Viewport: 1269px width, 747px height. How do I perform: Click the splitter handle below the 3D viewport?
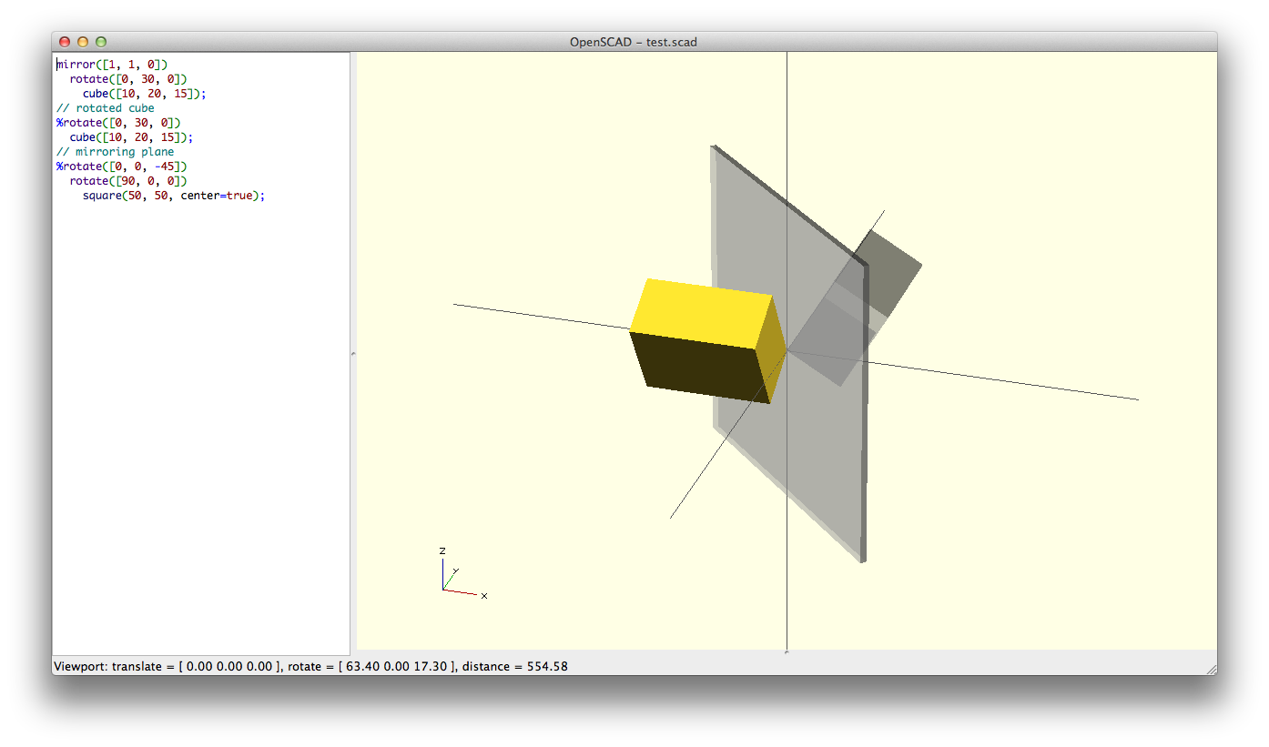[787, 651]
